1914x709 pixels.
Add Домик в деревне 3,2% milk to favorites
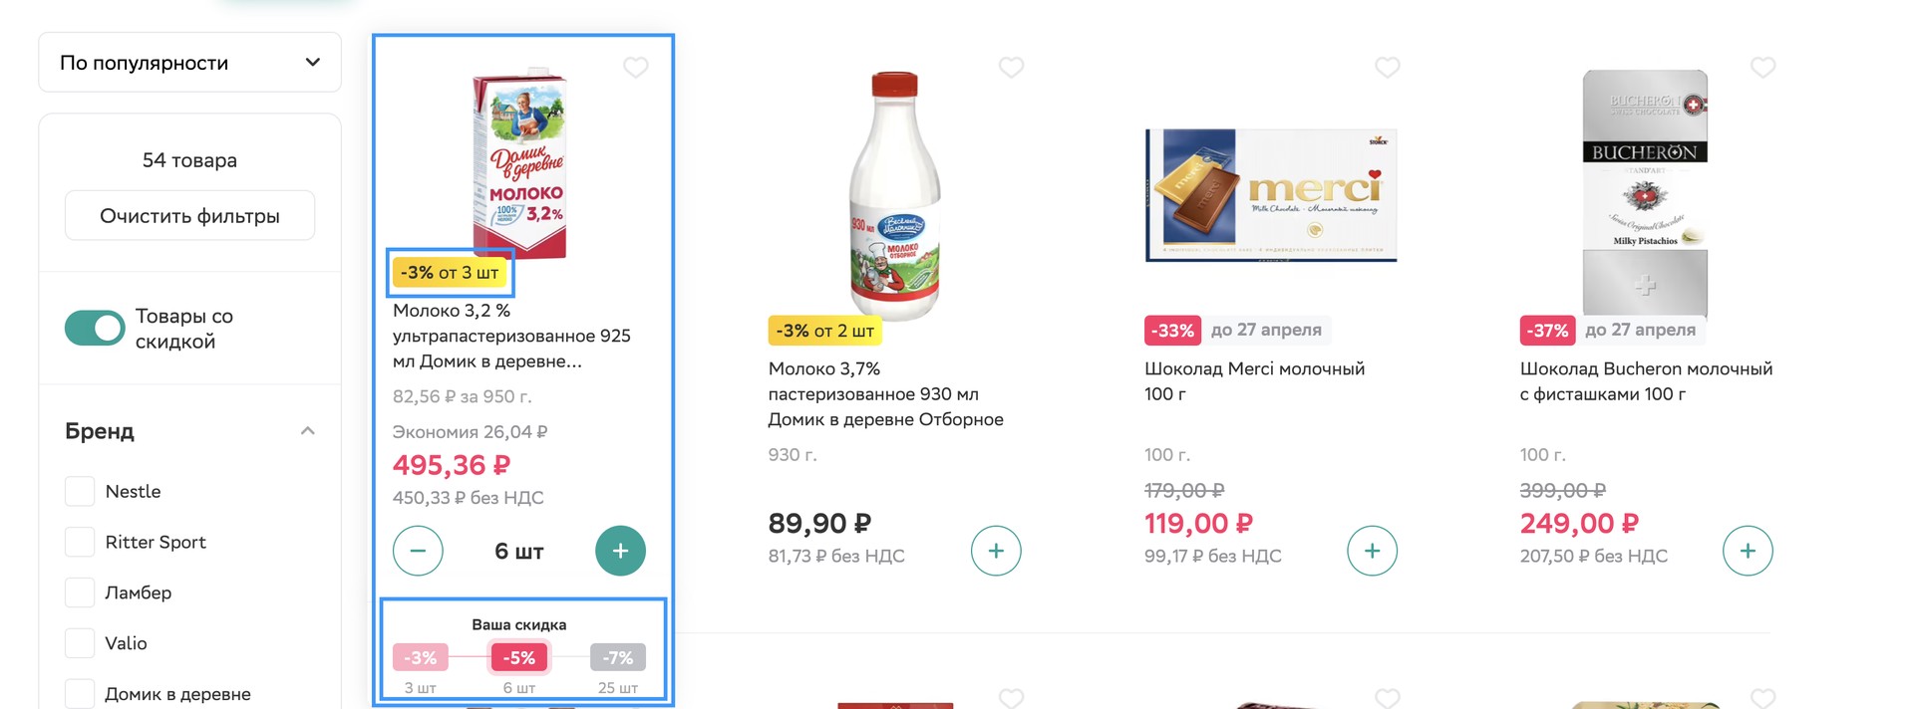[635, 68]
